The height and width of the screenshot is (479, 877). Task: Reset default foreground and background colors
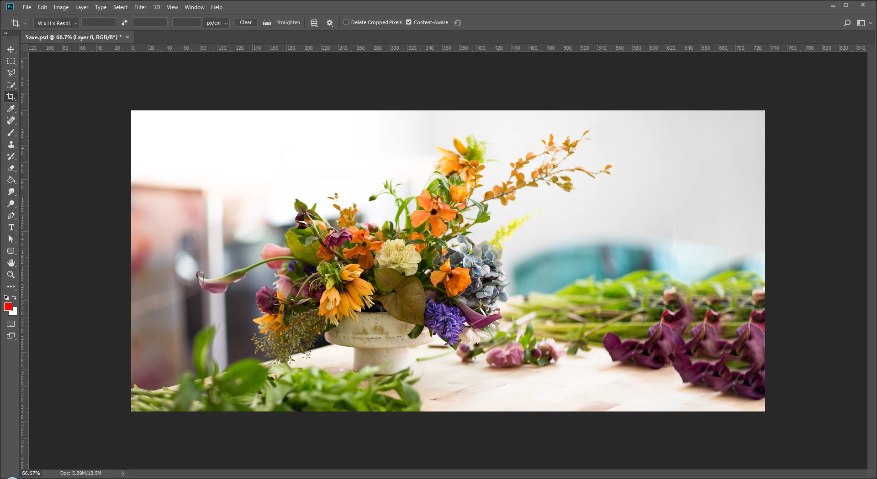pos(6,297)
